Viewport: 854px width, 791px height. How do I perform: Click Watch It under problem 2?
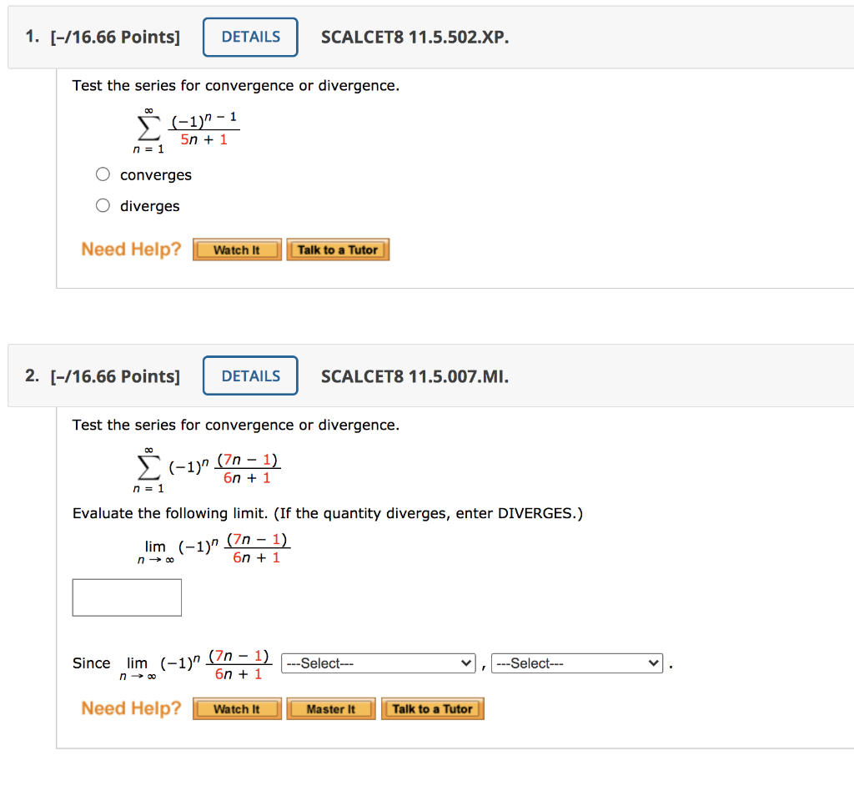tap(237, 708)
